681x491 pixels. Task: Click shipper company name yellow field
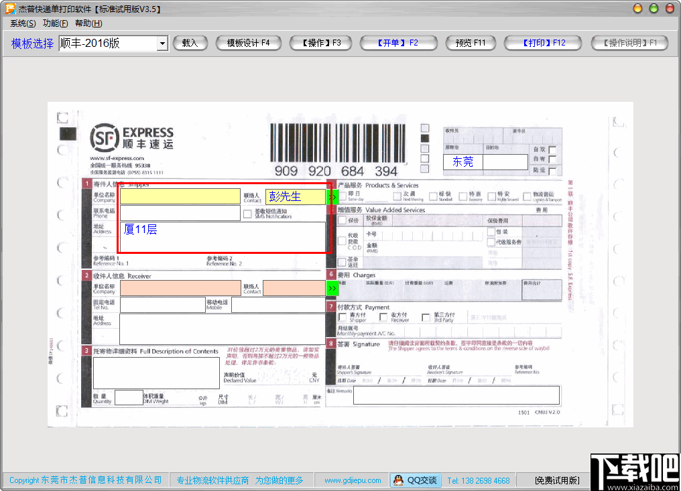click(x=180, y=196)
